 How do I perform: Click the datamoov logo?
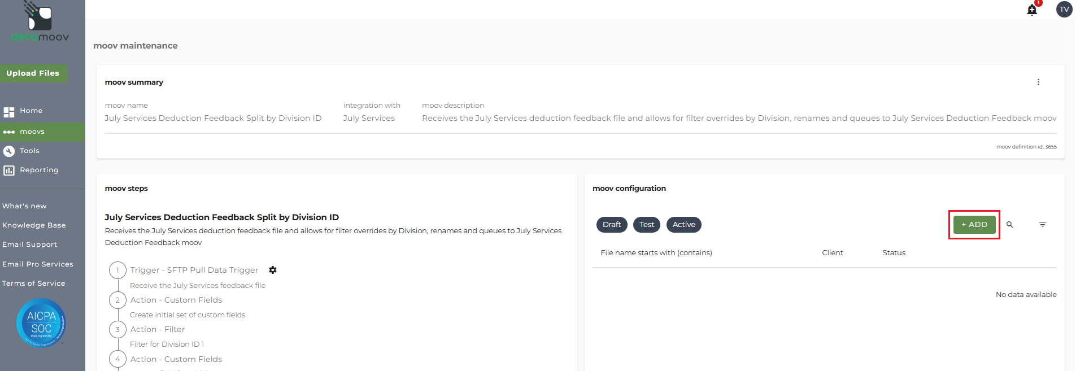[x=40, y=23]
